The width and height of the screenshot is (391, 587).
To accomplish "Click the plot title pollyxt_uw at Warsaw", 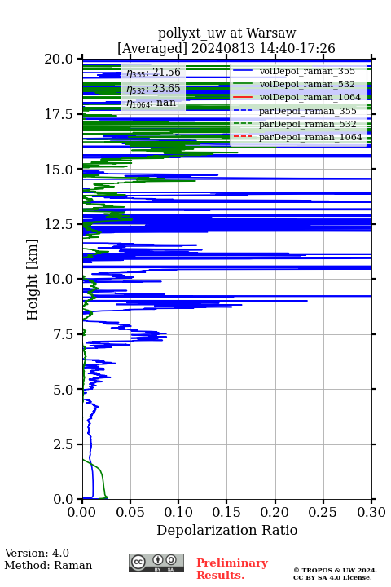I will (x=226, y=33).
